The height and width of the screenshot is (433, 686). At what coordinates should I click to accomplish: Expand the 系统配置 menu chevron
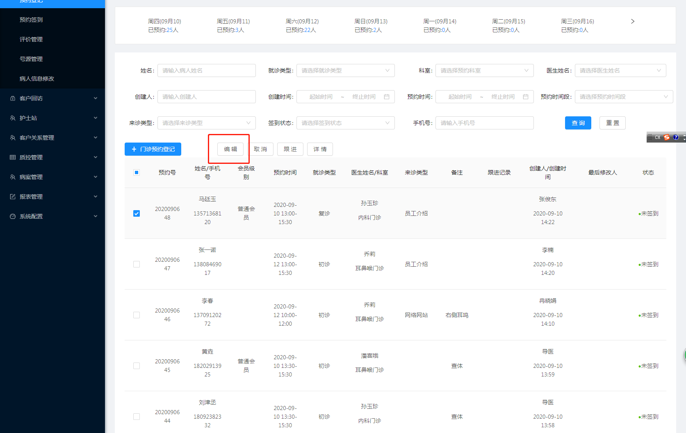[96, 216]
